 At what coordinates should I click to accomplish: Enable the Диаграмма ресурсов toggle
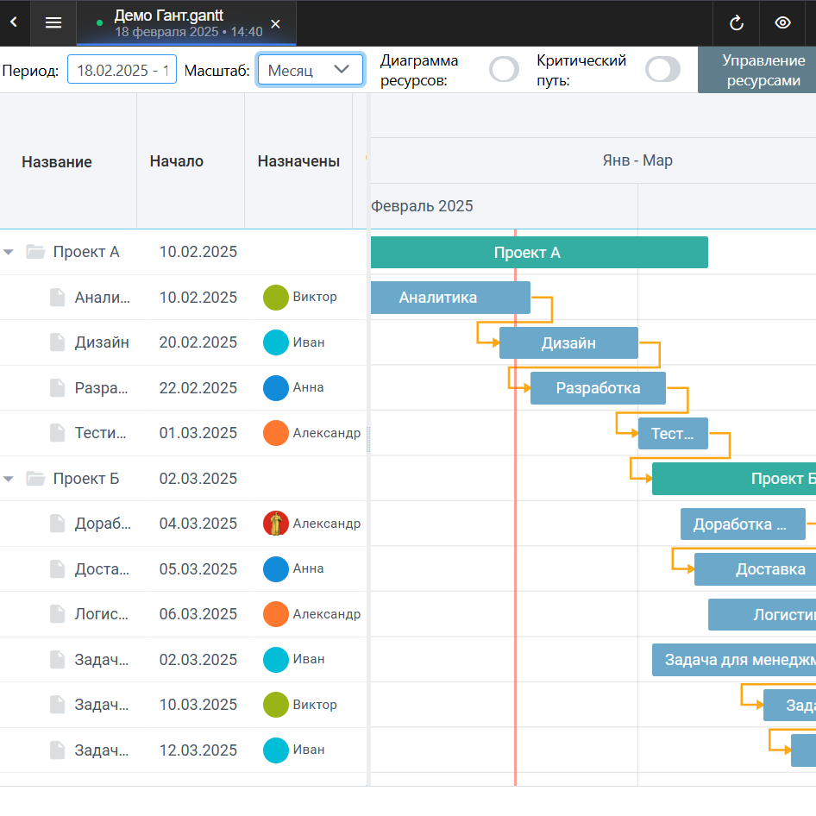point(505,70)
